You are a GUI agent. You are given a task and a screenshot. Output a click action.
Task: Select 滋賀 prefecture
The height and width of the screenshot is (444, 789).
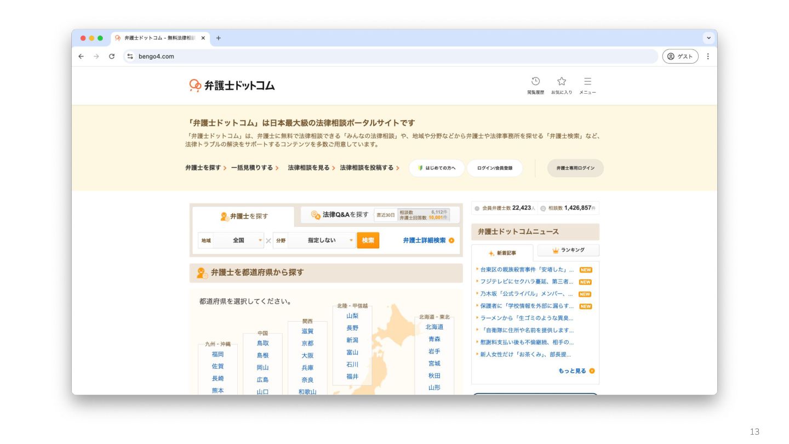pyautogui.click(x=307, y=331)
